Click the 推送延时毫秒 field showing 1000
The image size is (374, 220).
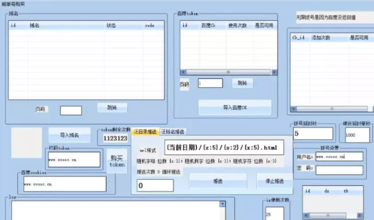[358, 135]
